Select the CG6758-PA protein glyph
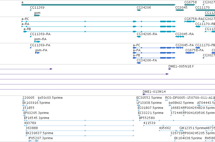215x142 pixels. [x=190, y=53]
